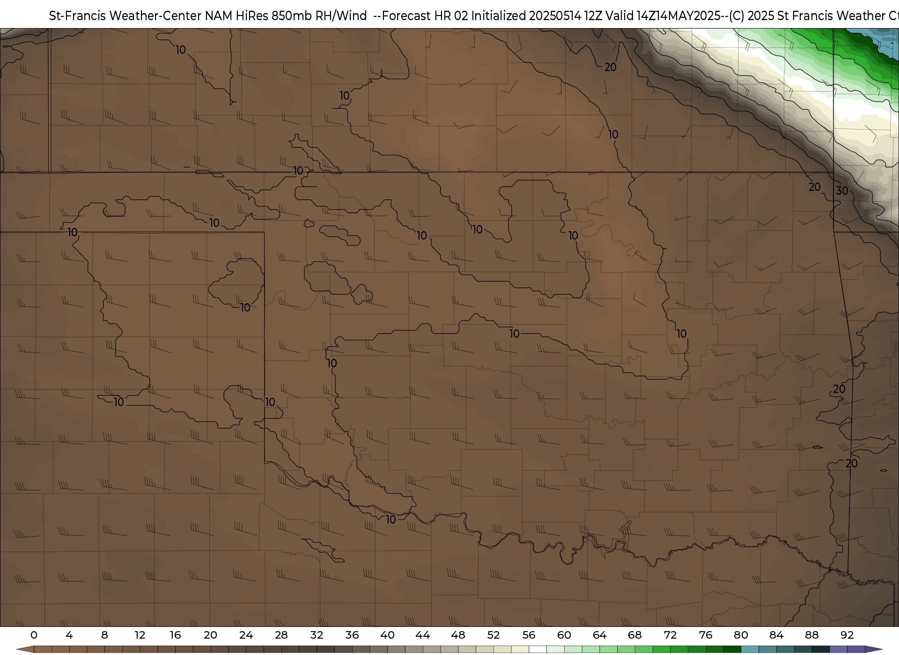This screenshot has height=655, width=899.
Task: Click the colorbar tick label '48'
Action: pyautogui.click(x=458, y=635)
